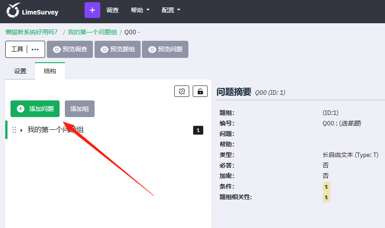Click the green plus icon on 添加问题

click(21, 109)
